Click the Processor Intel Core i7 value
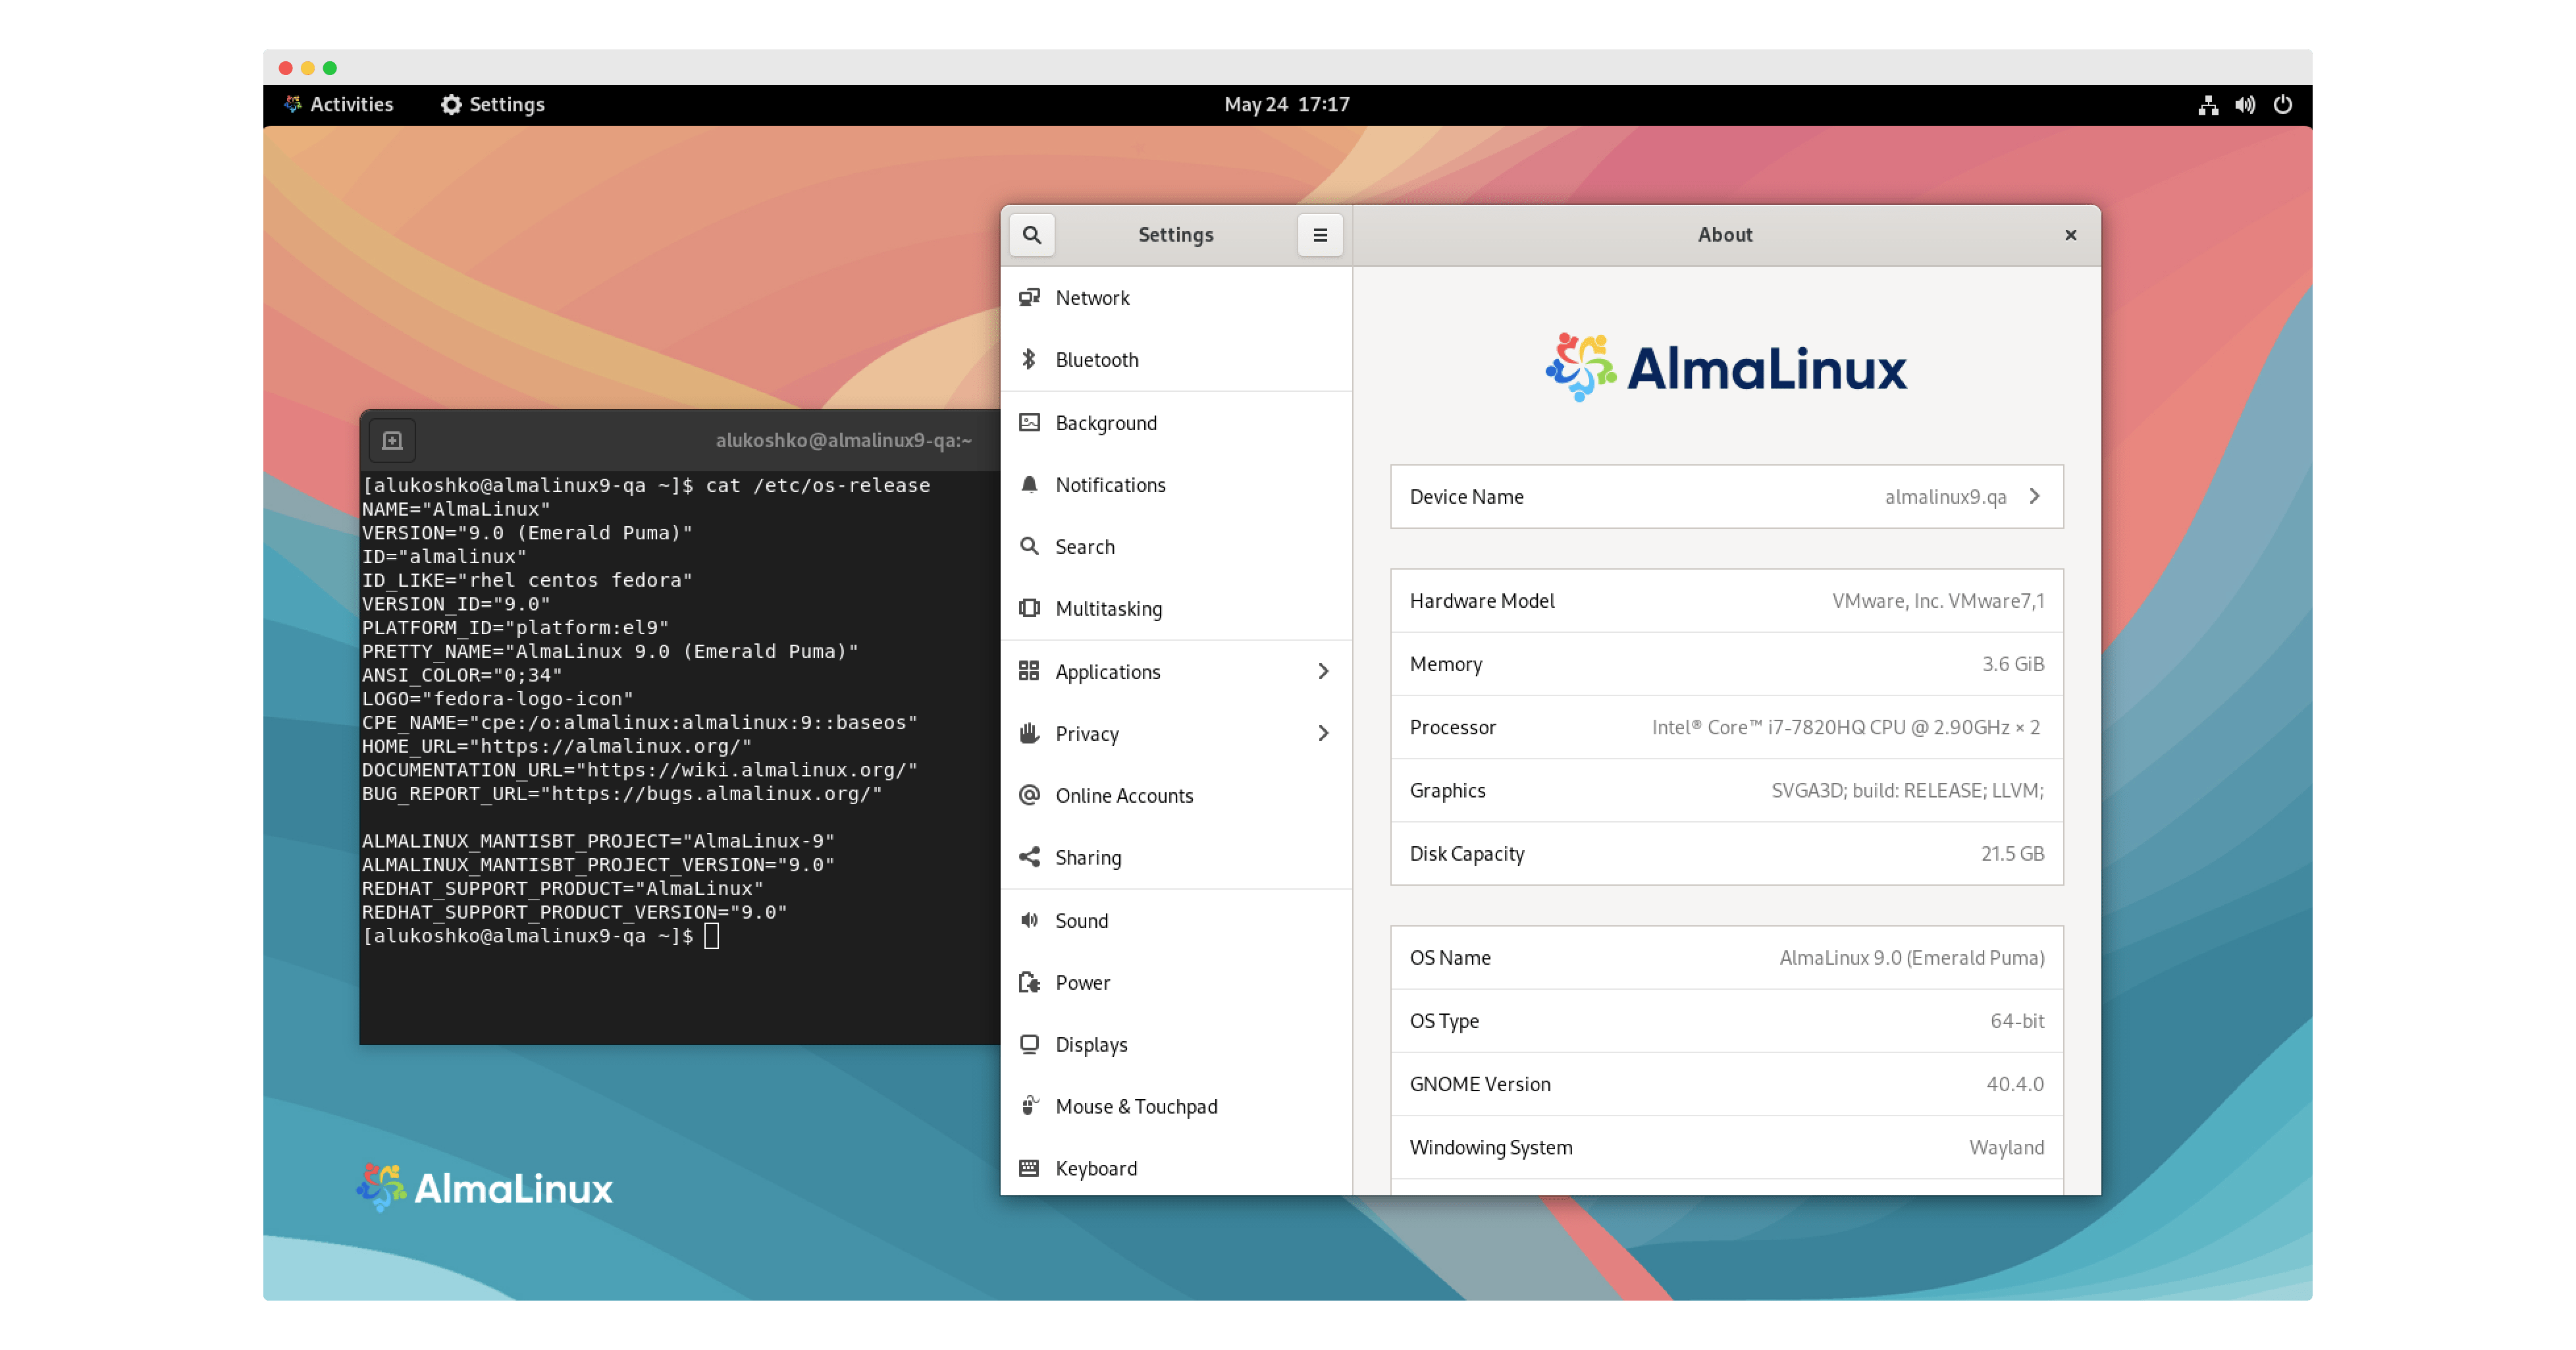 (1845, 727)
